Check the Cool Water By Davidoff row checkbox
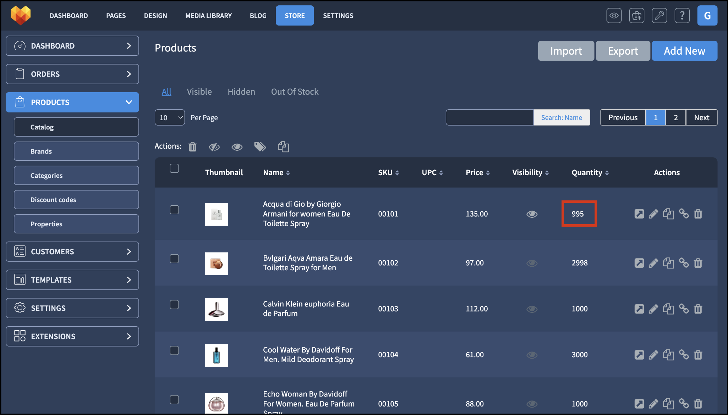728x415 pixels. [174, 350]
